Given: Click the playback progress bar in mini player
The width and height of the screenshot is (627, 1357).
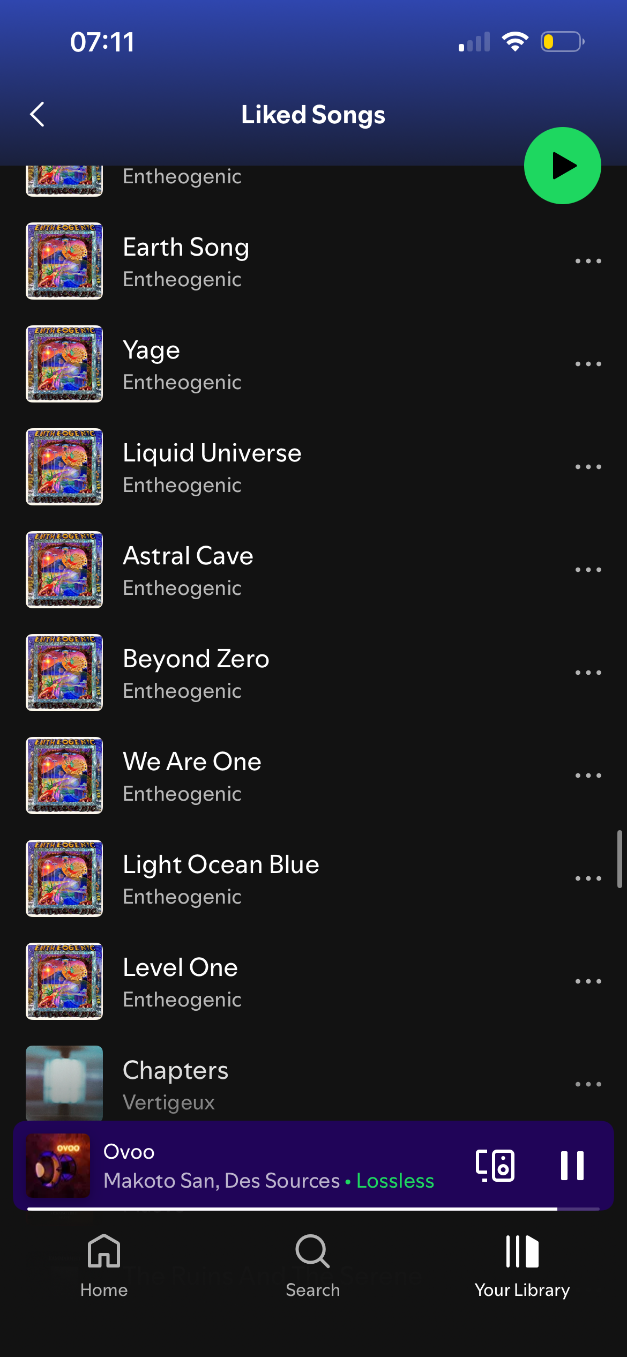Looking at the screenshot, I should pos(313,1209).
